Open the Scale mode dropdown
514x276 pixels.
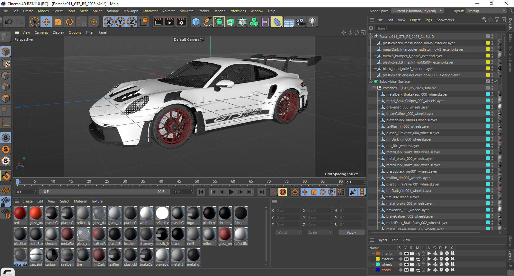320,232
